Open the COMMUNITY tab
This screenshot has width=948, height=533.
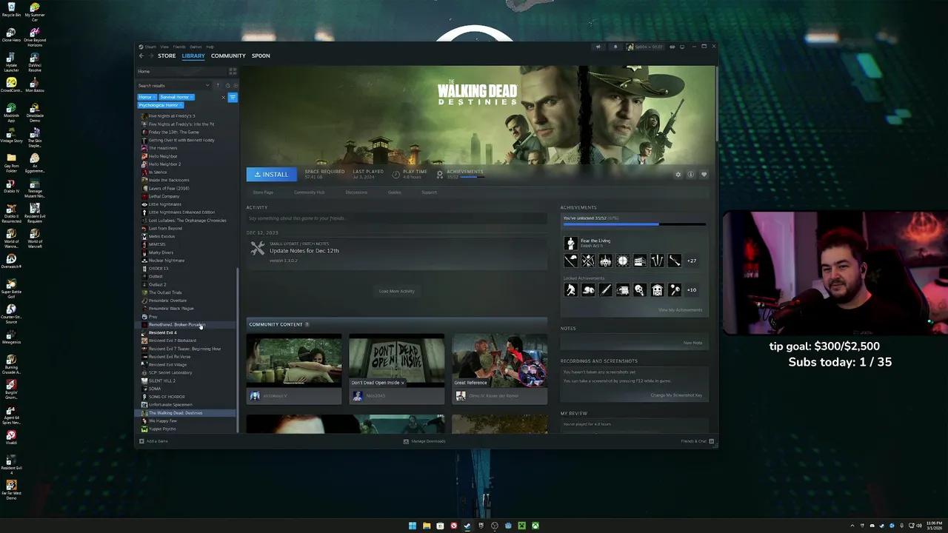228,56
